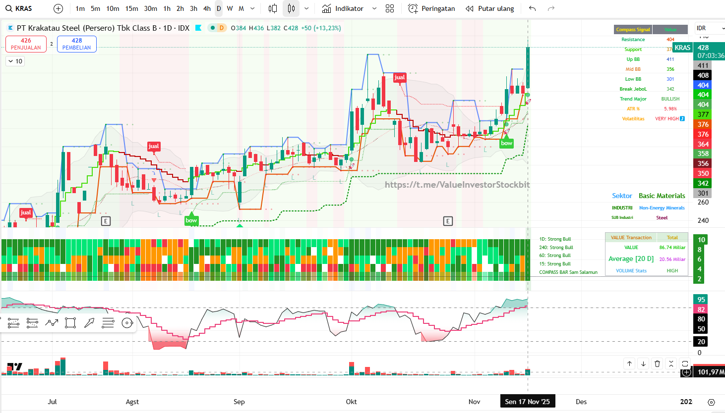Viewport: 725px width, 413px height.
Task: Click the 426 PENJUALAN sell button
Action: 26,44
